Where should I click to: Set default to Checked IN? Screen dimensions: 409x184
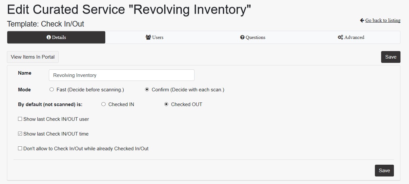tap(103, 104)
